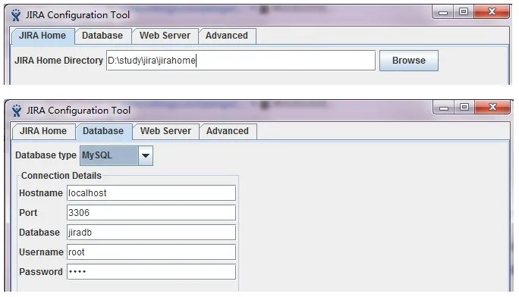Click the Password label

point(41,272)
